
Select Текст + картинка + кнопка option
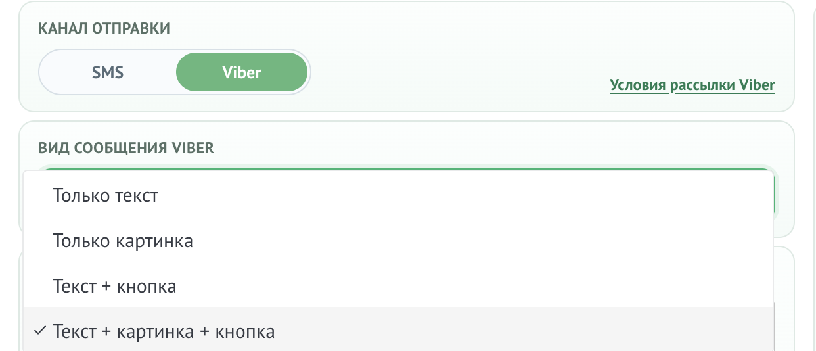coord(164,332)
